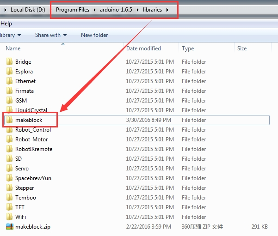278x236 pixels.
Task: Click the GSM folder name
Action: (x=21, y=101)
